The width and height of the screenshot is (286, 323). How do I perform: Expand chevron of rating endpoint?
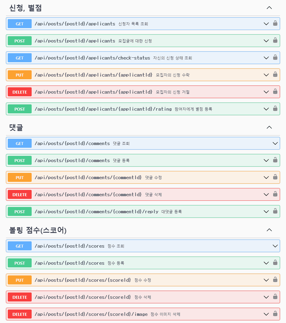[x=266, y=109]
